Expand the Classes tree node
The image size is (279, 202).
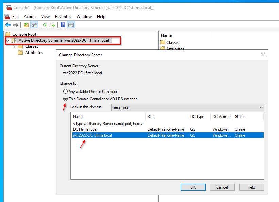[14, 47]
